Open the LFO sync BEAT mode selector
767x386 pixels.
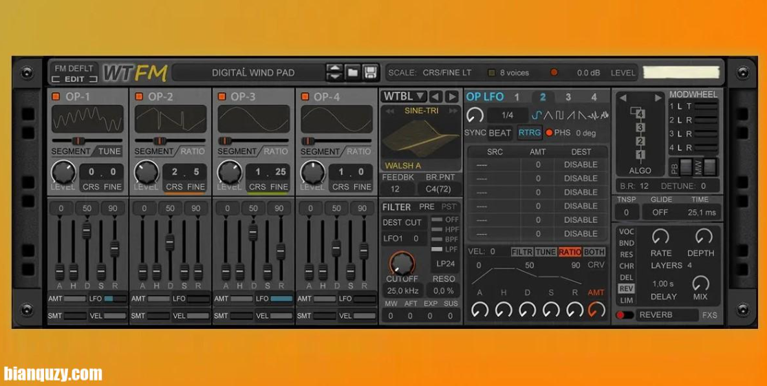coord(500,133)
